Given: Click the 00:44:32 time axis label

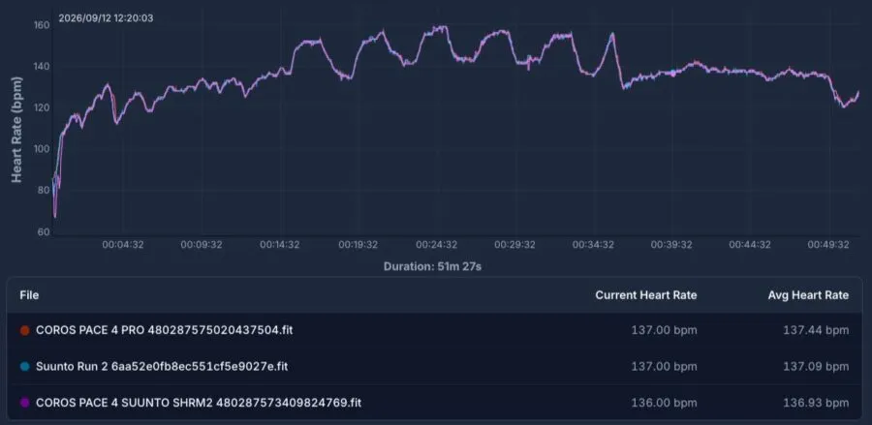Looking at the screenshot, I should (750, 244).
